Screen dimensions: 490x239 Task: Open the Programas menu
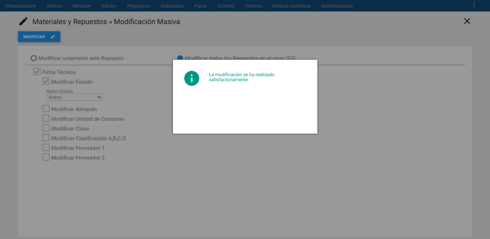pyautogui.click(x=138, y=6)
